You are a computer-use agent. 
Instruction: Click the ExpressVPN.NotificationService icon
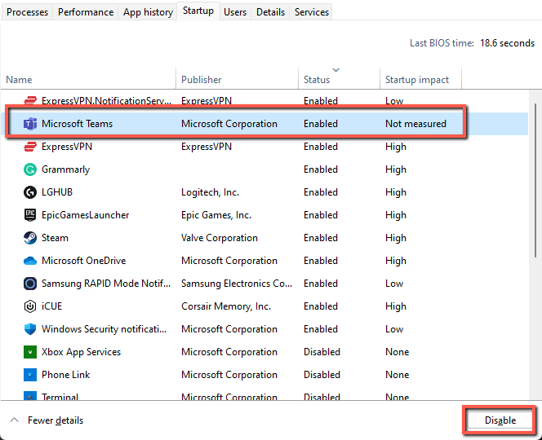click(30, 100)
